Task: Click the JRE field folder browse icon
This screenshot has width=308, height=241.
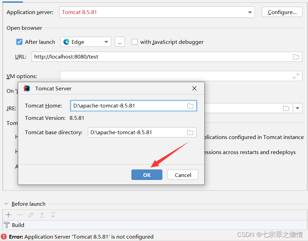Action: coord(286,108)
